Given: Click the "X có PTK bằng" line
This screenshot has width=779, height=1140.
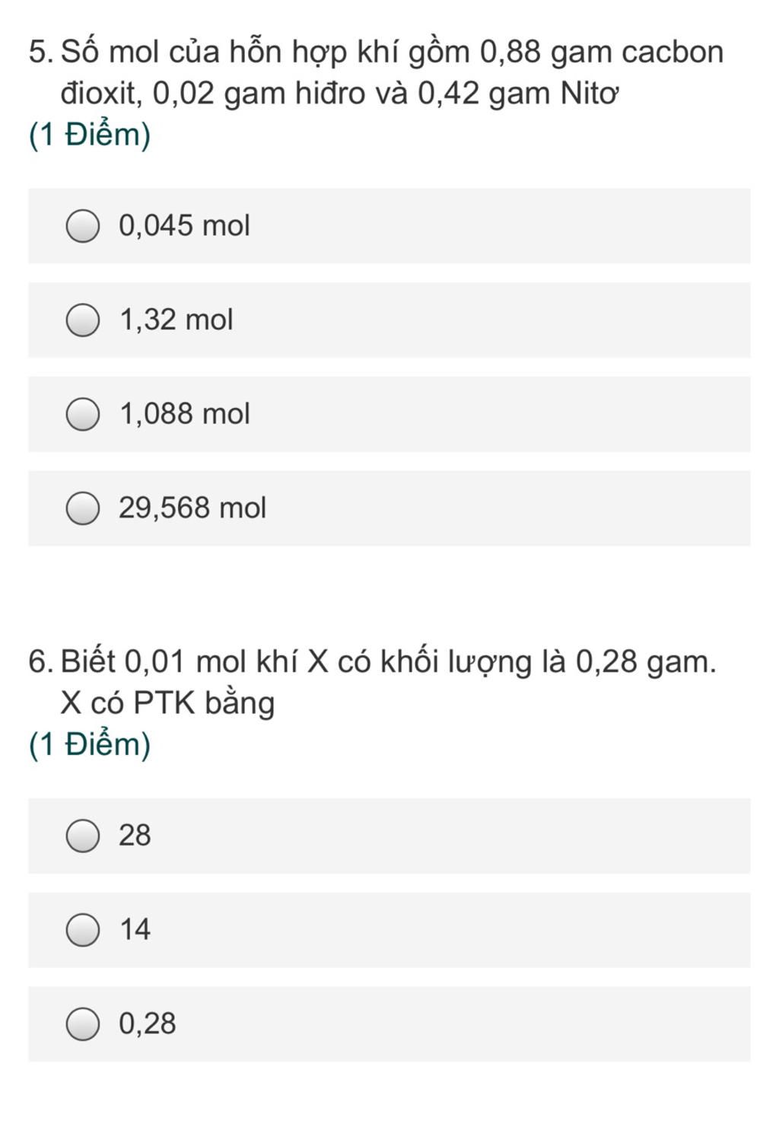Looking at the screenshot, I should point(167,703).
